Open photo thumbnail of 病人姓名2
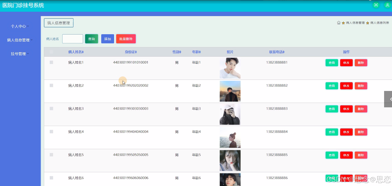392x186 pixels. 230,91
